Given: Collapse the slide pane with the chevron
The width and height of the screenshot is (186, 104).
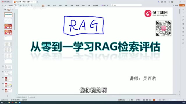Looking at the screenshot, I should pos(13,9).
